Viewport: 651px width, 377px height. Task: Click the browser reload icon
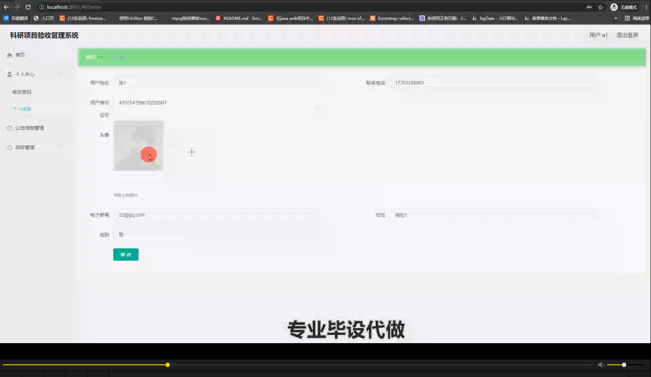coord(28,7)
